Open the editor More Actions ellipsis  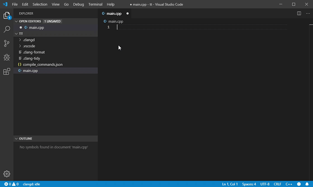coord(308,14)
